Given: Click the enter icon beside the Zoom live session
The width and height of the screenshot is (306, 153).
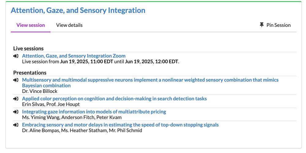Looking at the screenshot, I should pos(16,56).
